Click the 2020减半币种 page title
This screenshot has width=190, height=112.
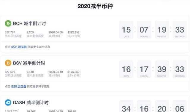coord(95,6)
